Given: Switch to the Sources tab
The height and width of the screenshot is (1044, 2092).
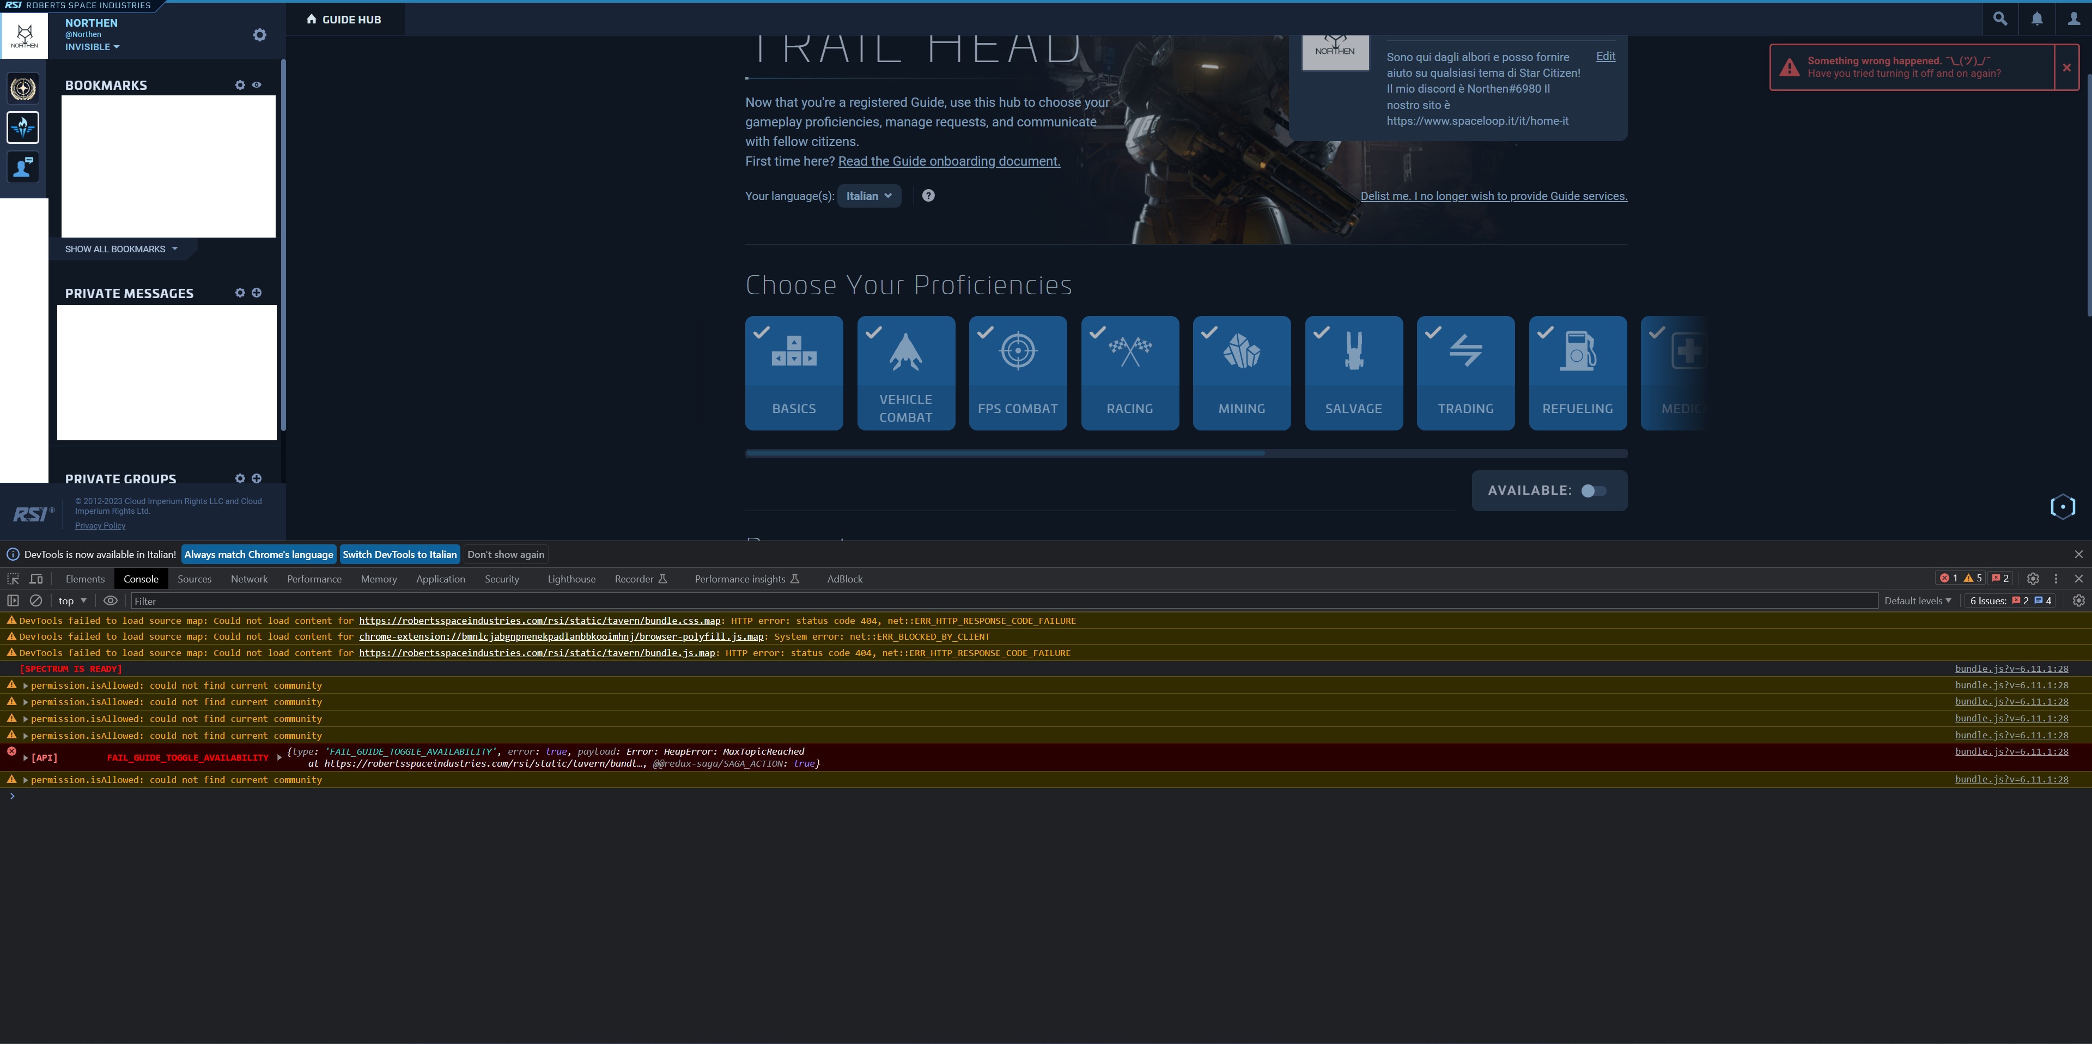Looking at the screenshot, I should 194,579.
